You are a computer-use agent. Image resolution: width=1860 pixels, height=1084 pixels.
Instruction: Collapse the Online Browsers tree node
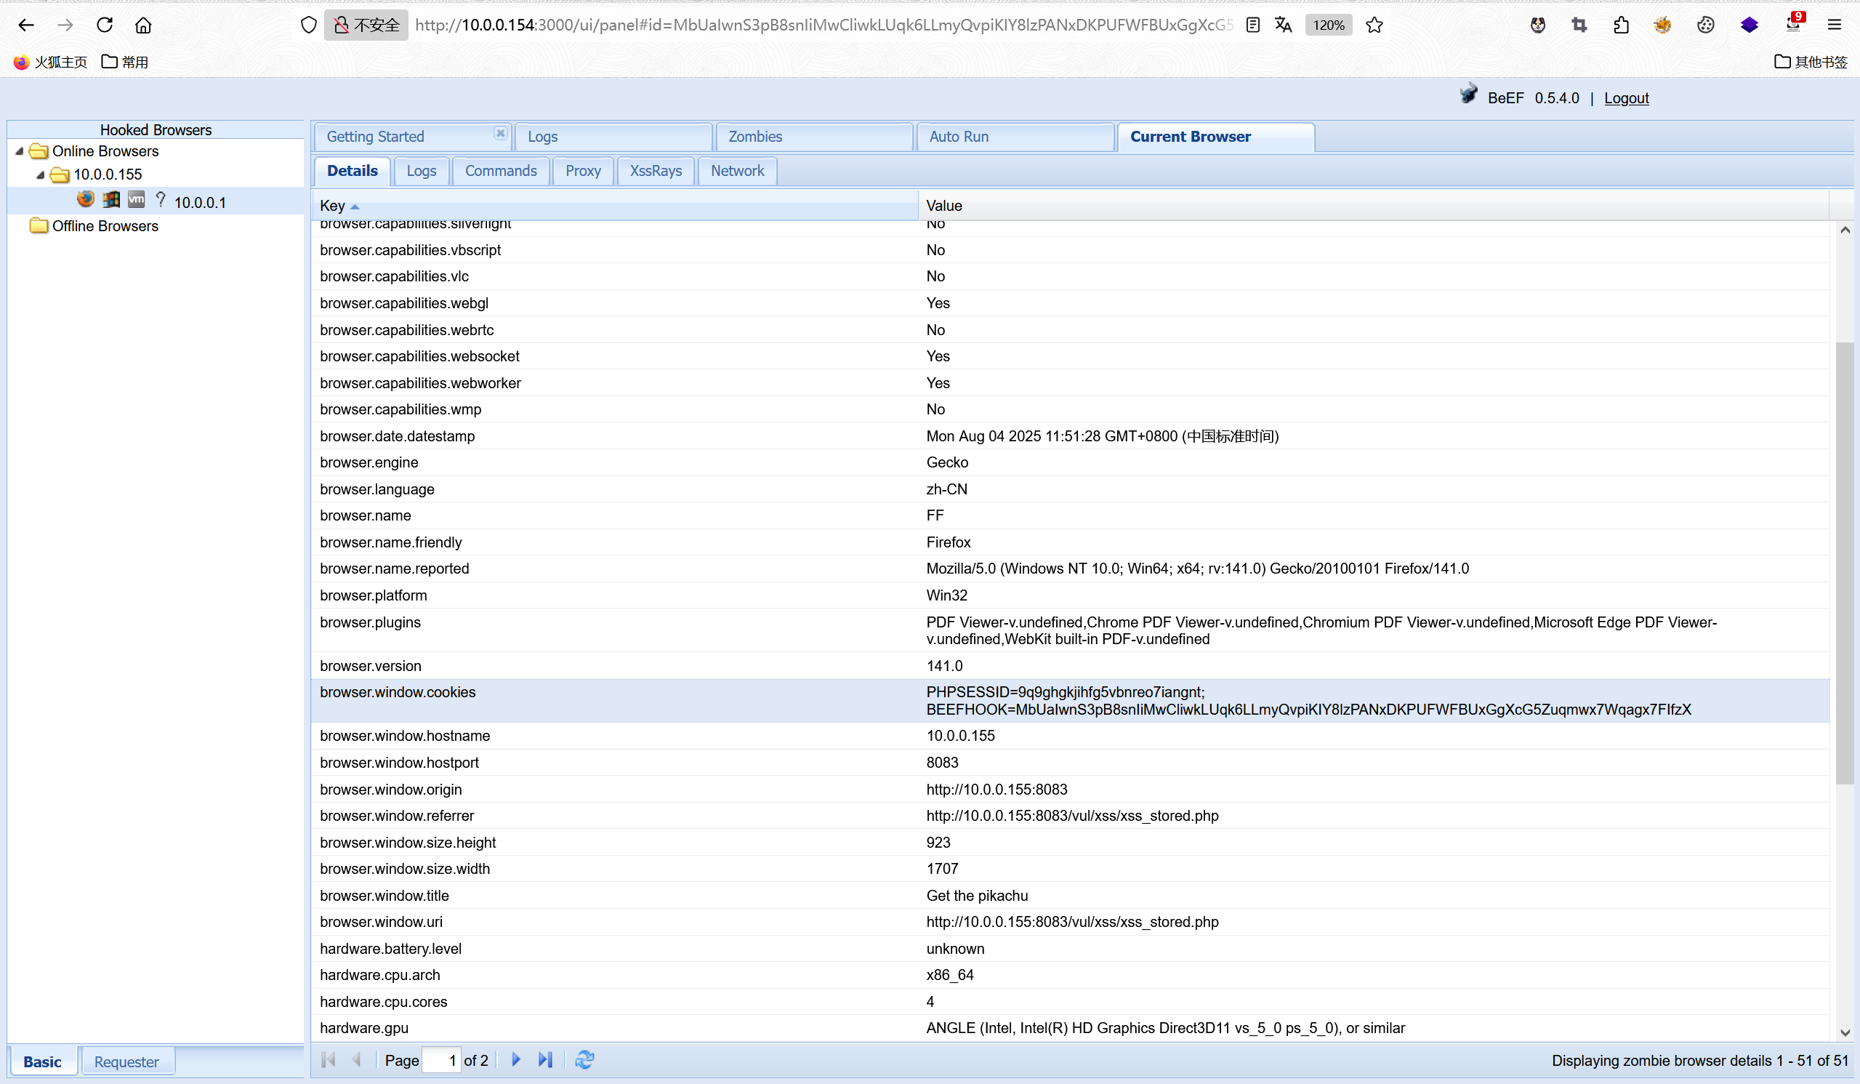[19, 151]
